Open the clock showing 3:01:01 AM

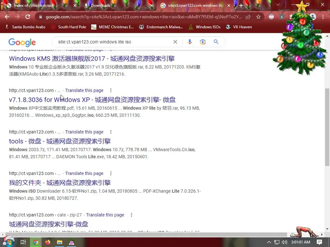[301, 242]
